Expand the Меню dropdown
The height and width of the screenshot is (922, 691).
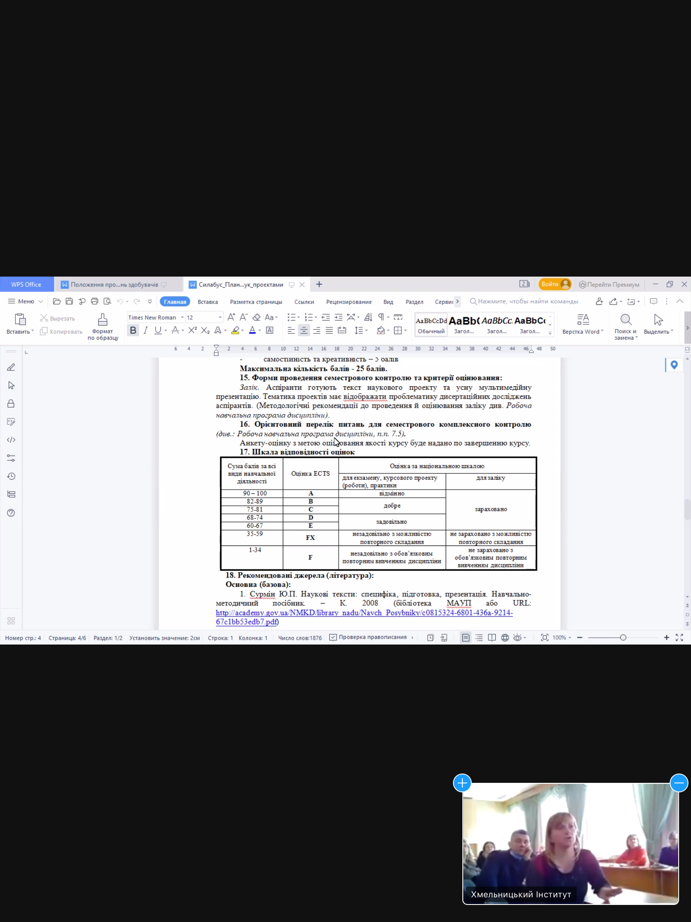(26, 301)
